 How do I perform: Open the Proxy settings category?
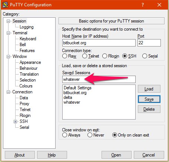(x=24, y=104)
